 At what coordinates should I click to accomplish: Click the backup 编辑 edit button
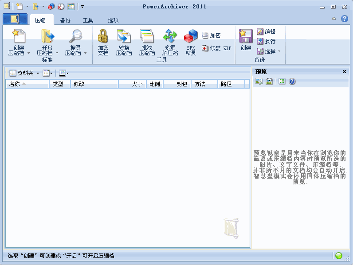266,32
